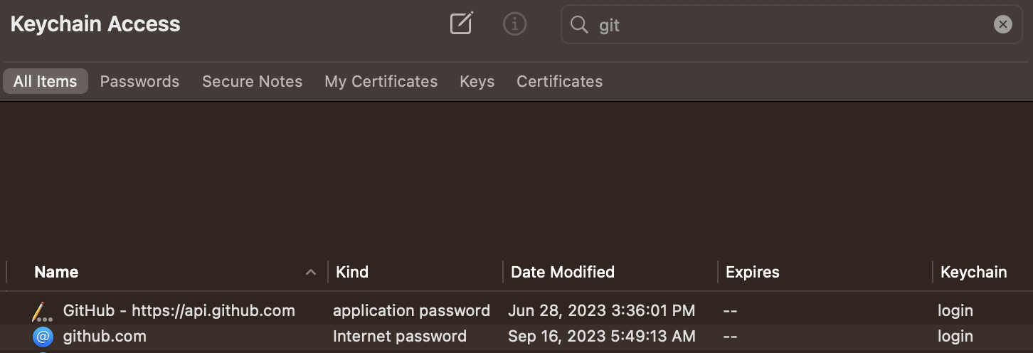Image resolution: width=1033 pixels, height=353 pixels.
Task: Select the github.com item name
Action: [x=105, y=336]
